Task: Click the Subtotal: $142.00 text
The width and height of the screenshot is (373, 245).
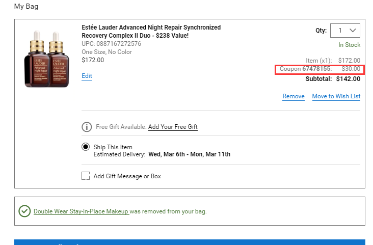Action: pyautogui.click(x=333, y=79)
